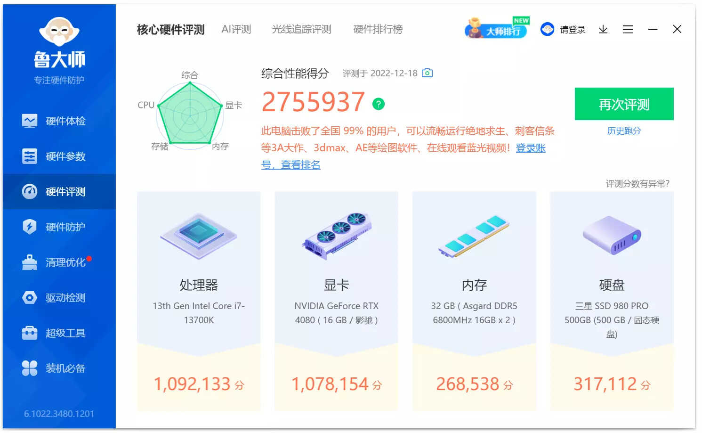
Task: Open the 硬件体检 sidebar item
Action: 59,121
